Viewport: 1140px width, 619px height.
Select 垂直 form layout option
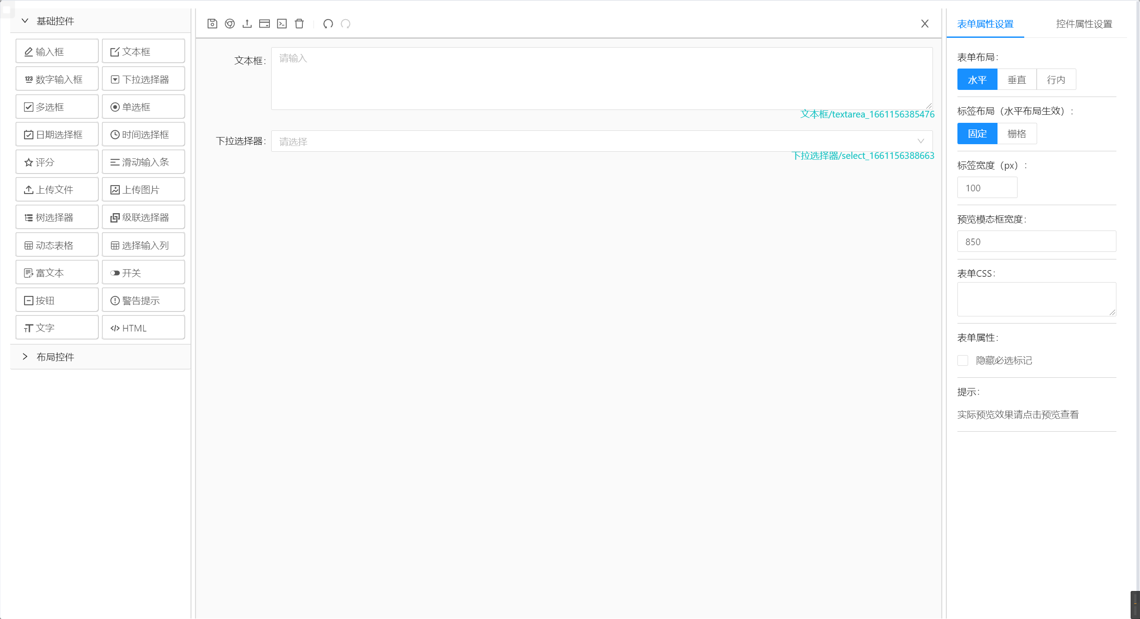tap(1017, 80)
